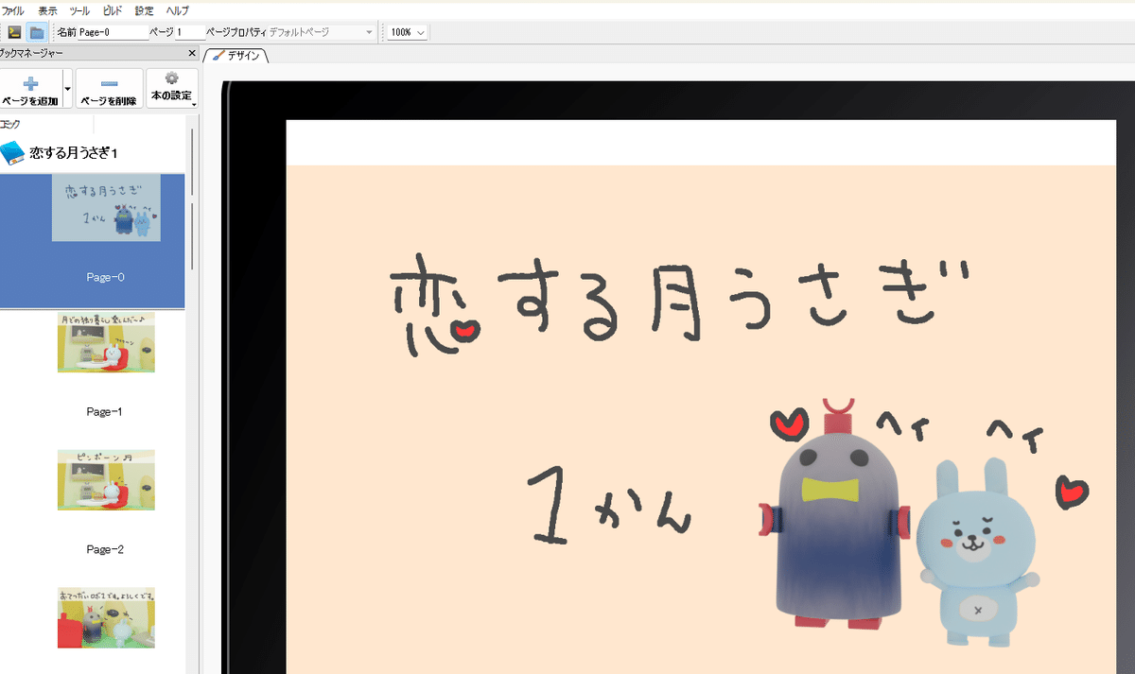Select the page thumbnail below Page-2
Image resolution: width=1135 pixels, height=674 pixels.
coord(106,617)
